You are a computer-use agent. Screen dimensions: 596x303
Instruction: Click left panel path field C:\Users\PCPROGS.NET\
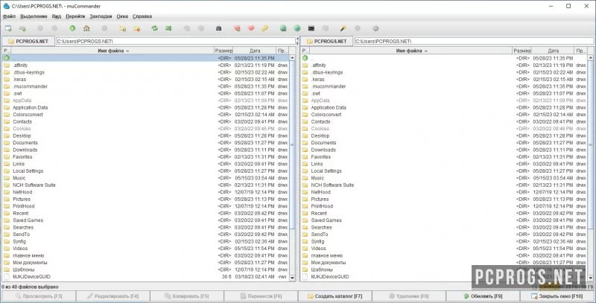(x=175, y=41)
